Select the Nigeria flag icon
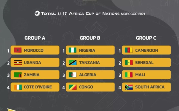The image size is (179, 111). (x=72, y=50)
